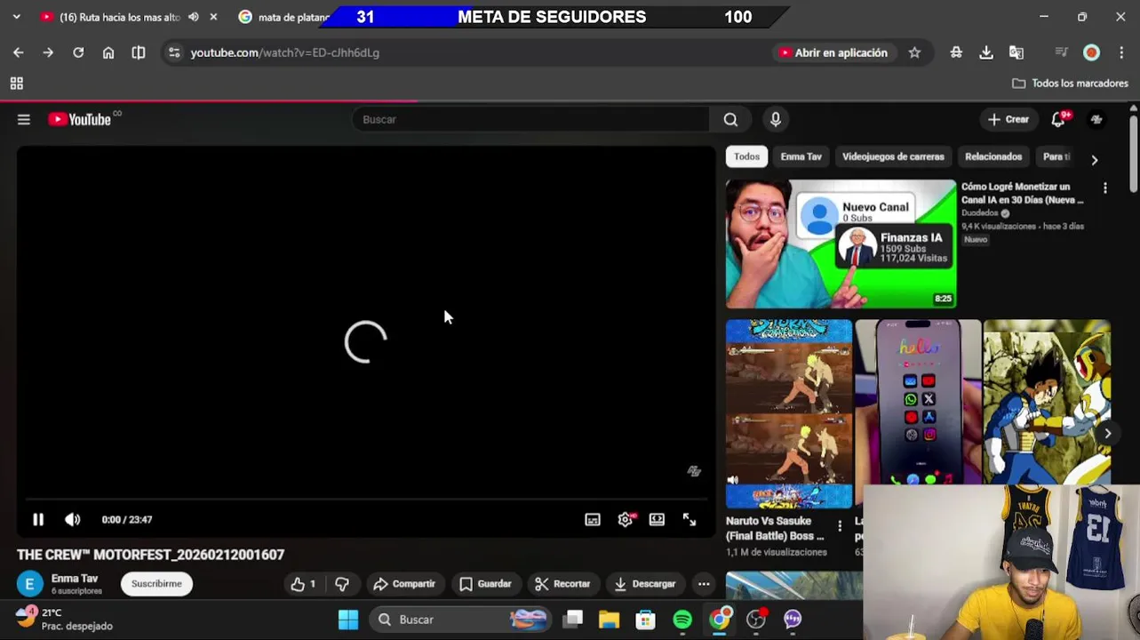Show more filter chips with right arrow
The height and width of the screenshot is (640, 1140).
pyautogui.click(x=1095, y=159)
